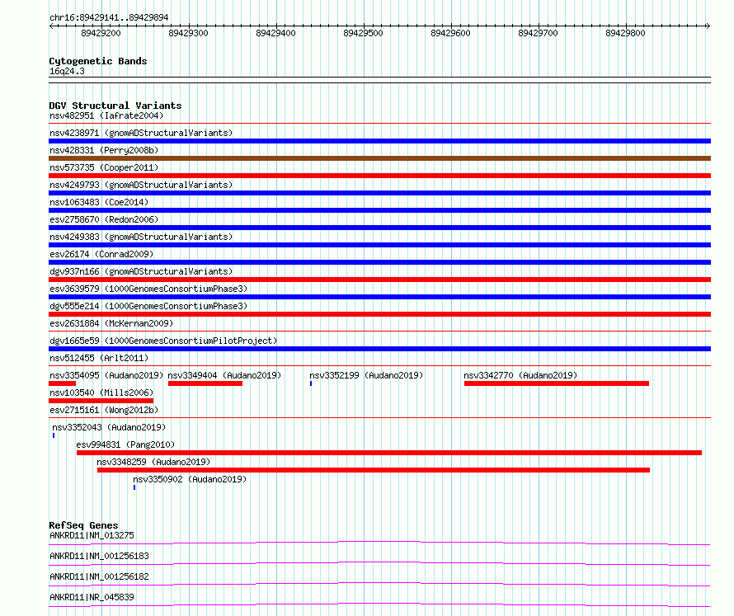Select the red nsv573735 Cooper2011 bar
Screen dimensions: 734x616
pos(379,176)
